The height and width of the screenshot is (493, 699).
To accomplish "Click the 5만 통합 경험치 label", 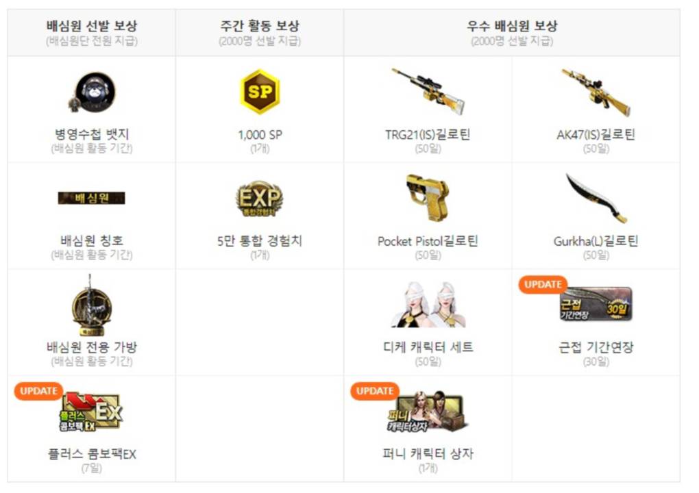I will tap(260, 241).
